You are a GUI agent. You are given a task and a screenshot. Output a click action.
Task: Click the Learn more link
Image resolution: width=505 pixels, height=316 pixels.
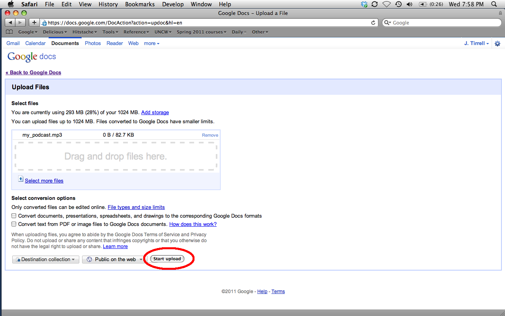tap(115, 246)
